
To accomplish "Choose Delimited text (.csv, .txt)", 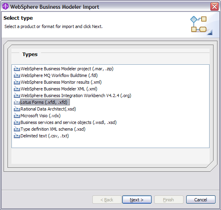I will (45, 136).
